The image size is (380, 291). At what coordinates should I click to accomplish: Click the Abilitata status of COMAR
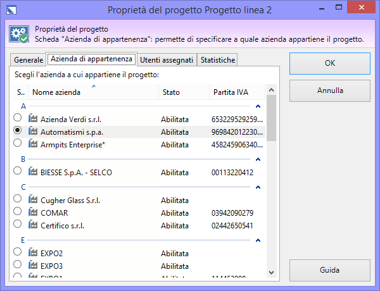click(x=175, y=213)
